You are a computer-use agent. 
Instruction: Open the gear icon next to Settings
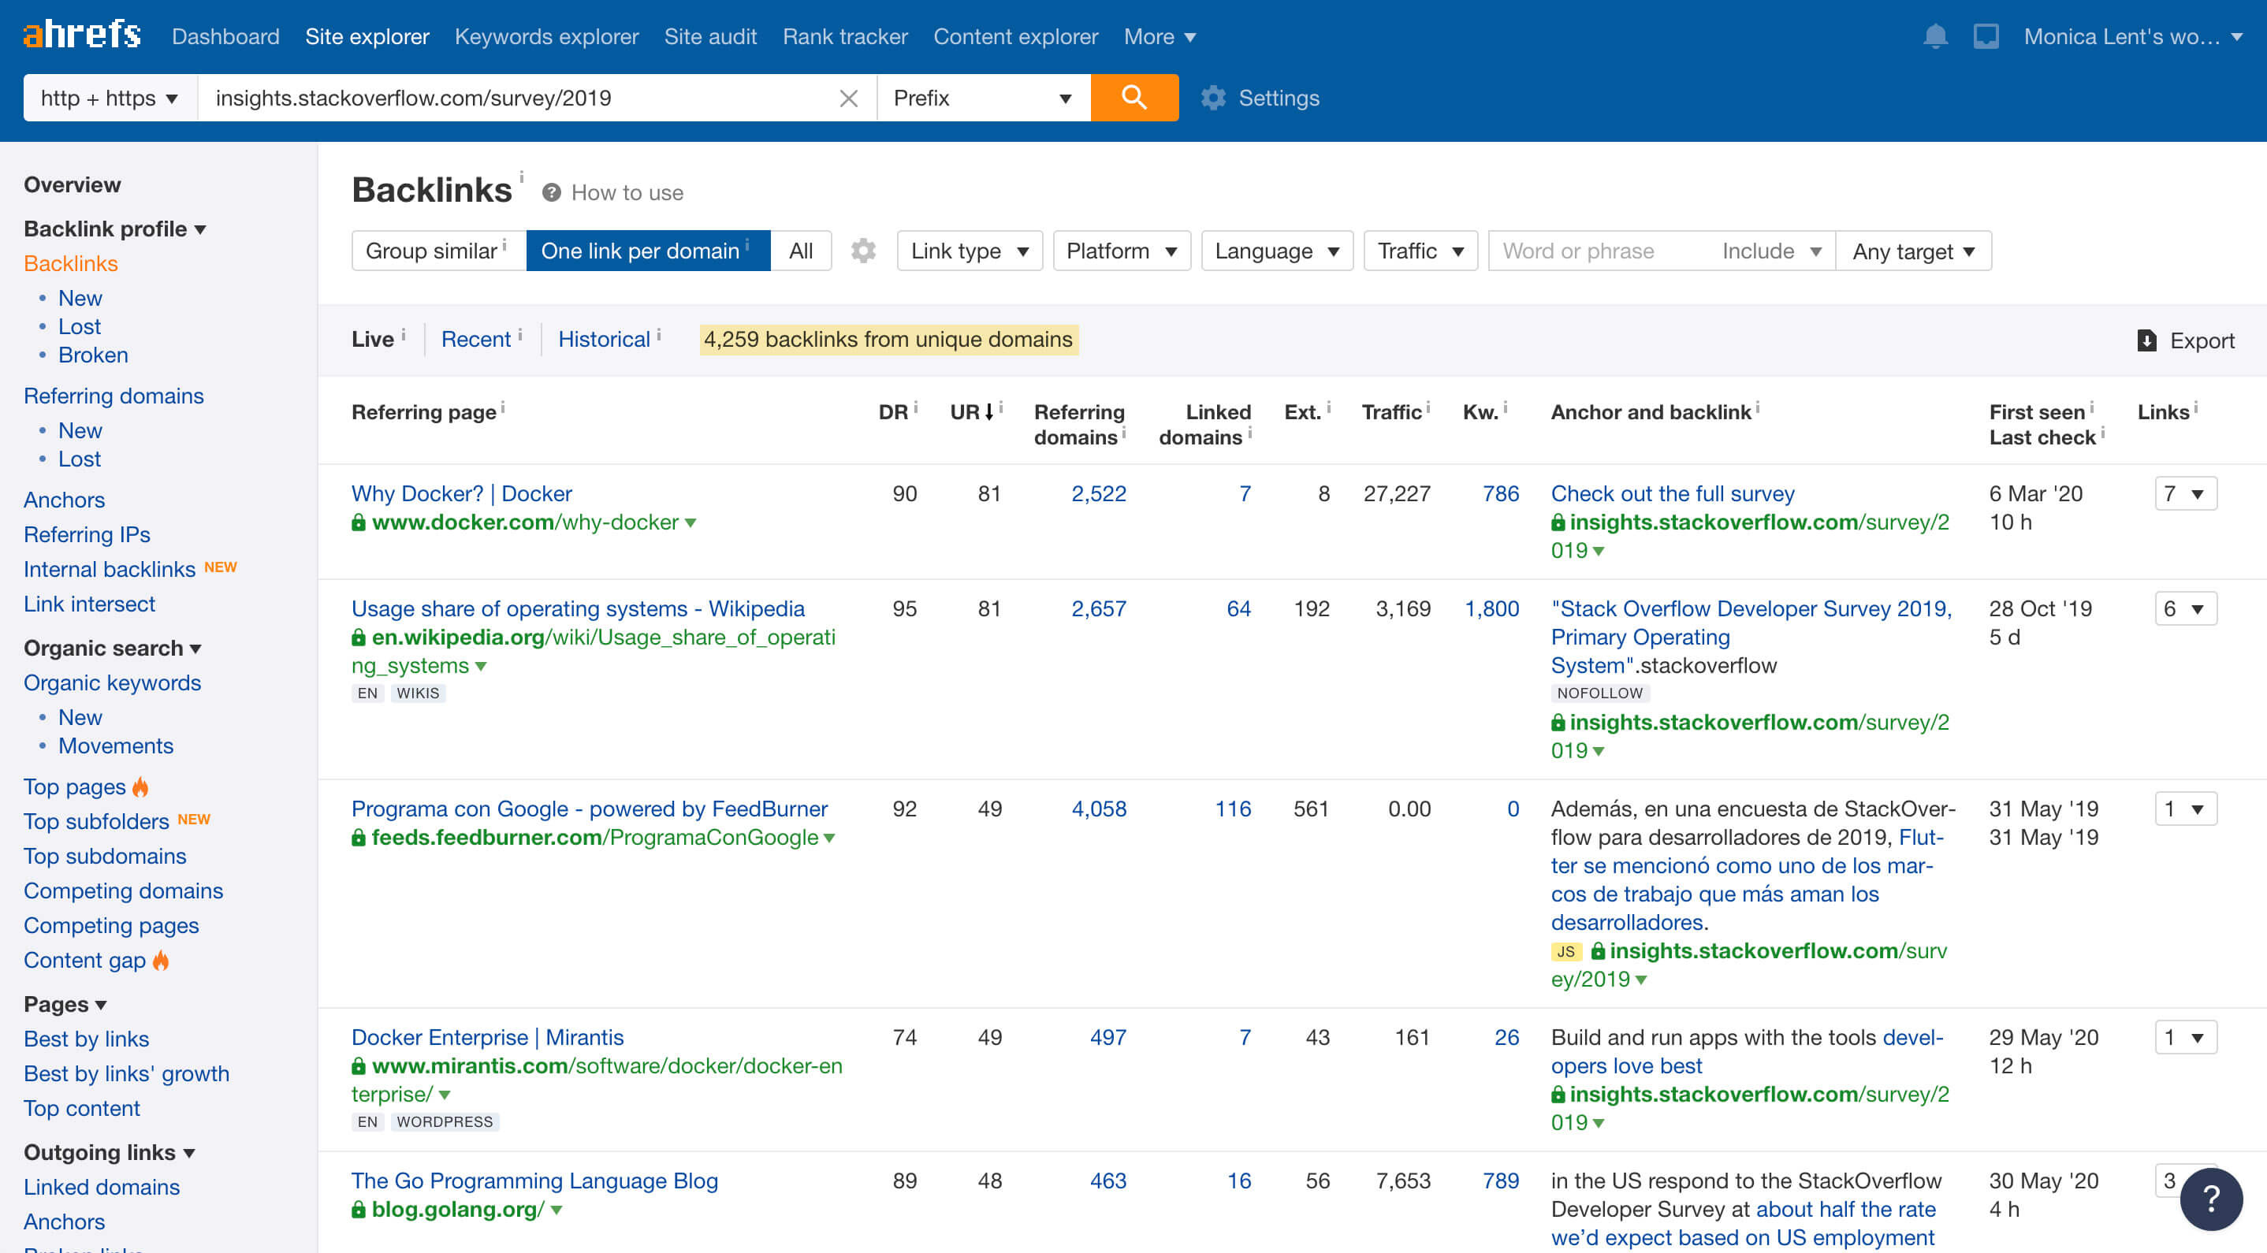1212,98
